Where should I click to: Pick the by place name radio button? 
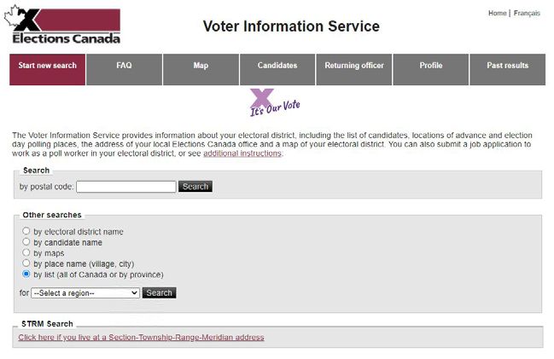(26, 263)
